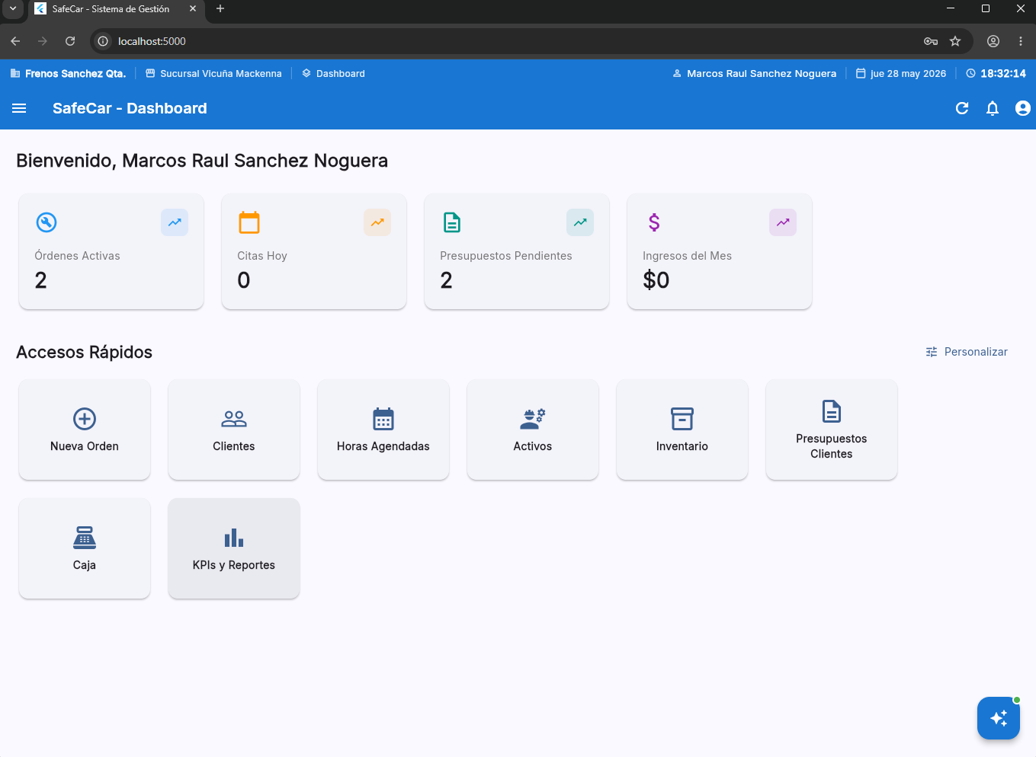
Task: Click the calendar icon on Citas Hoy
Action: click(249, 222)
